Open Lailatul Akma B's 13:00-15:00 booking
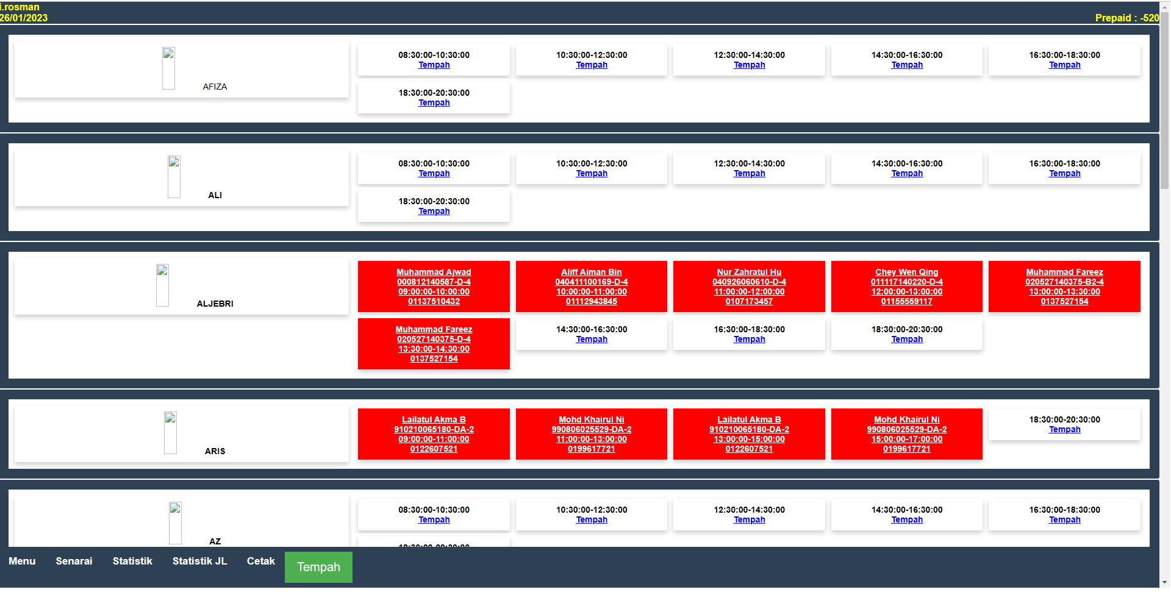Image resolution: width=1171 pixels, height=595 pixels. 749,434
